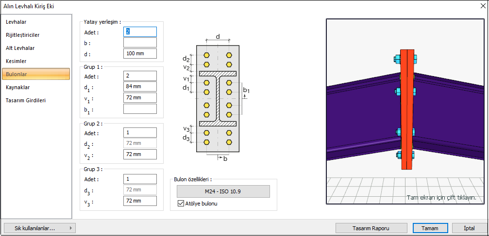Click the M24 - ISO 10.9 bolt button

(x=223, y=191)
